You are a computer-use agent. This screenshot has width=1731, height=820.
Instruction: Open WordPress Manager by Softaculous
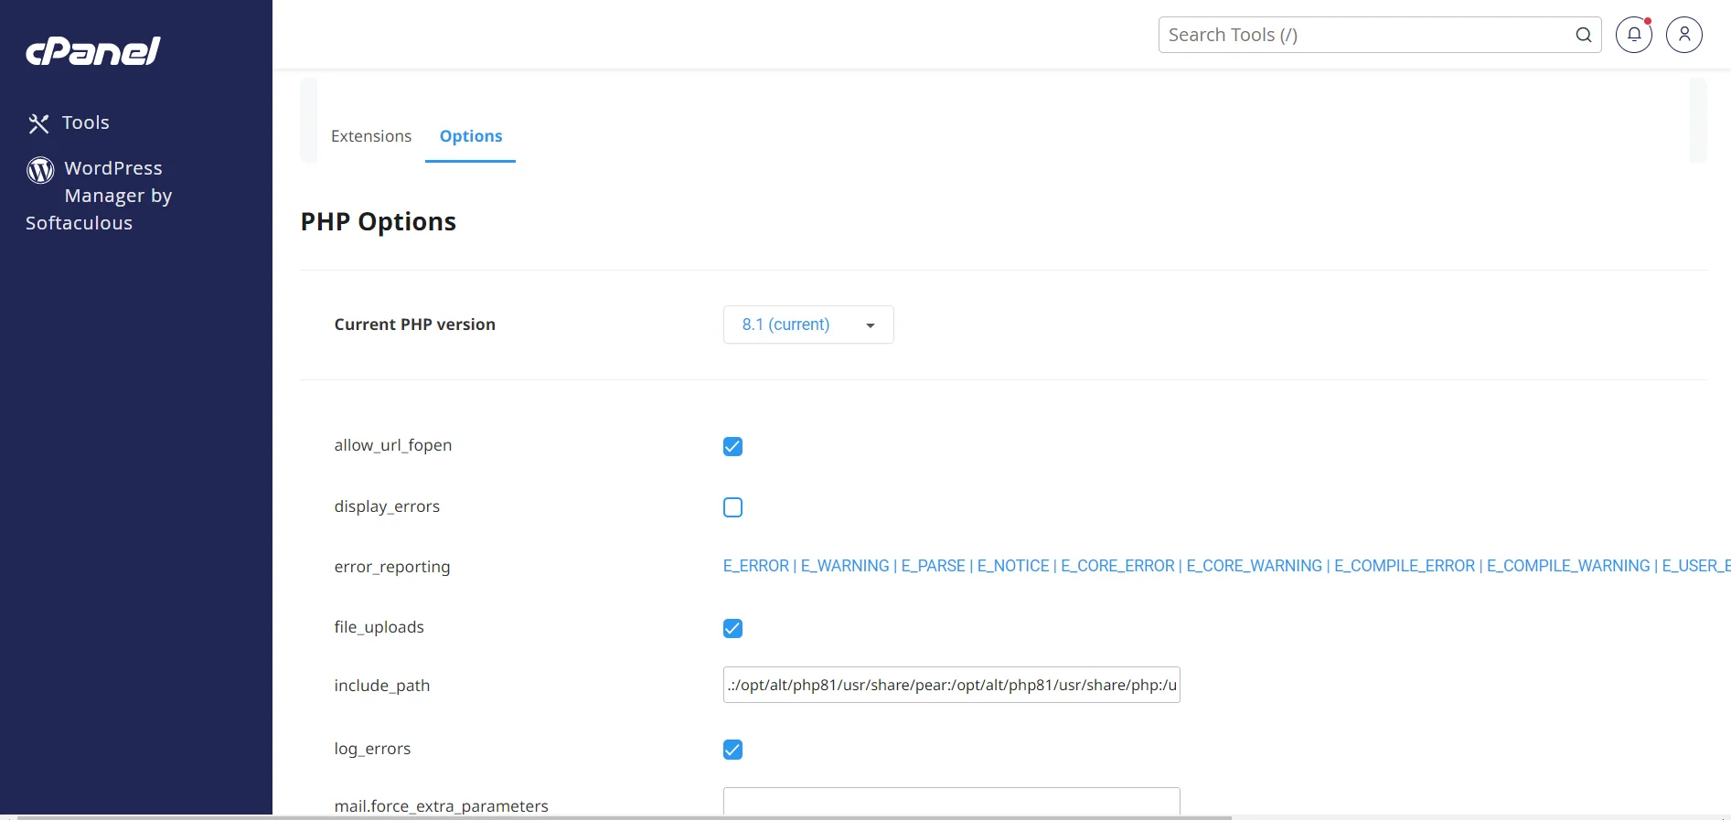(x=99, y=196)
